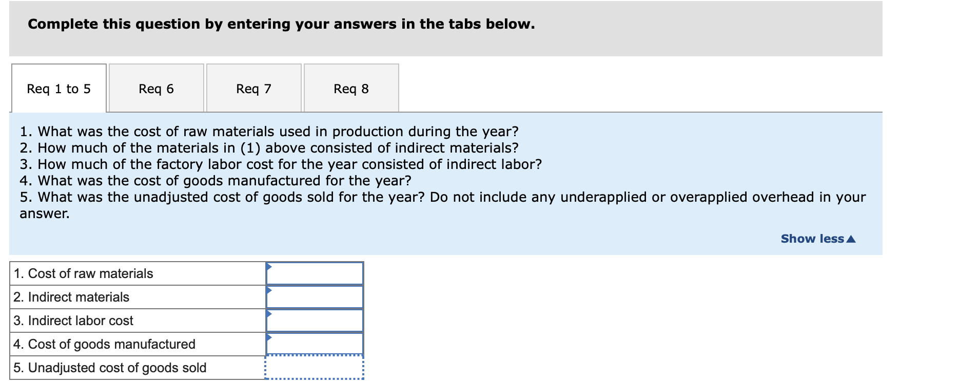
Task: Collapse instructions using the Show less arrow
Action: (x=851, y=239)
